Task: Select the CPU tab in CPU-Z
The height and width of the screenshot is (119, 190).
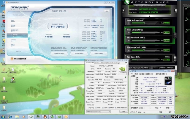Action: point(132,74)
